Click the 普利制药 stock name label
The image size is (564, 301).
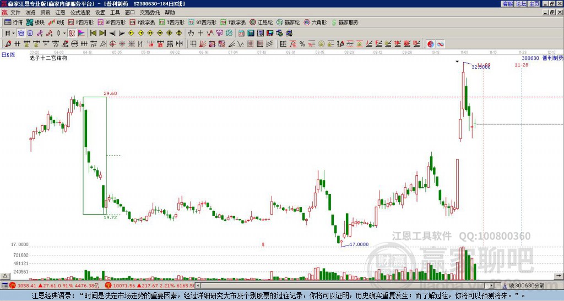click(553, 58)
